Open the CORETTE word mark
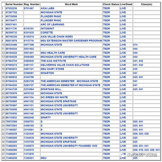 pos(47,33)
